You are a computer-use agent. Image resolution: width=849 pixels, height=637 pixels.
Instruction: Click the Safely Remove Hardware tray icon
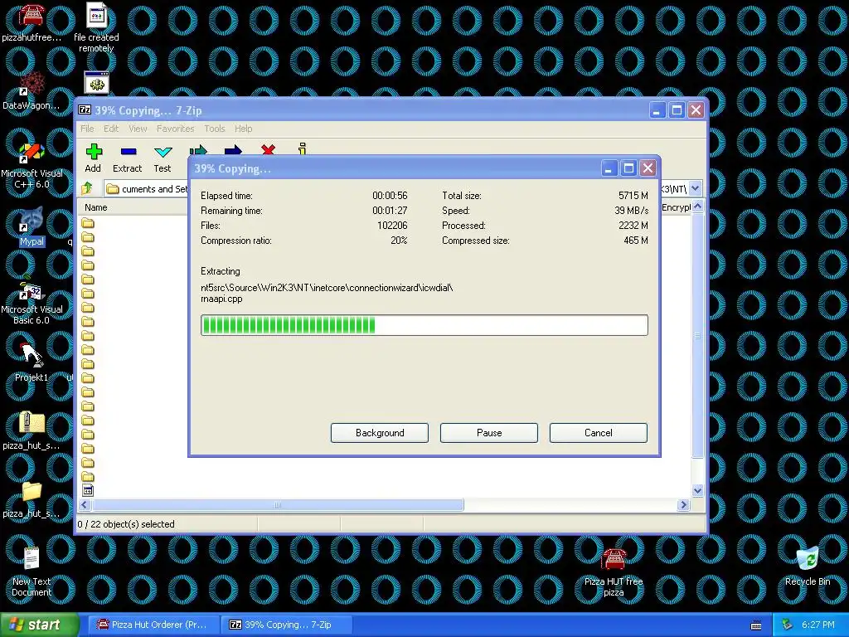[788, 625]
